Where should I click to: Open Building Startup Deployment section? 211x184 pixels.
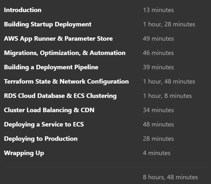[48, 24]
